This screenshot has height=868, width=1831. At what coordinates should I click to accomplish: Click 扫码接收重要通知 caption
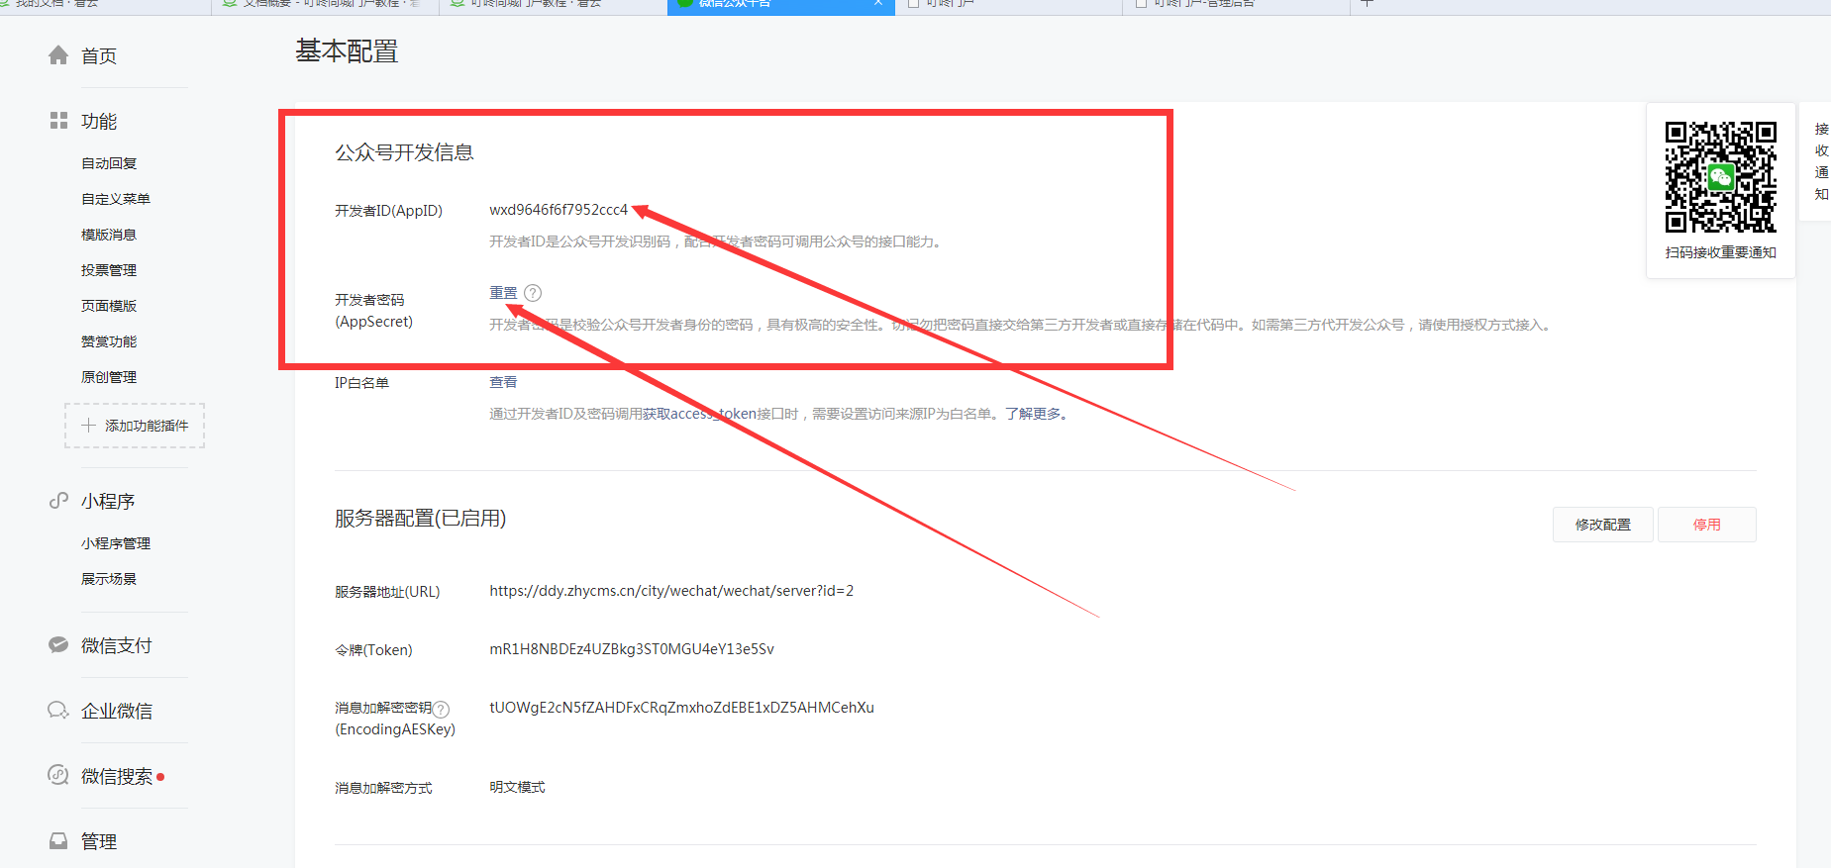click(1721, 252)
